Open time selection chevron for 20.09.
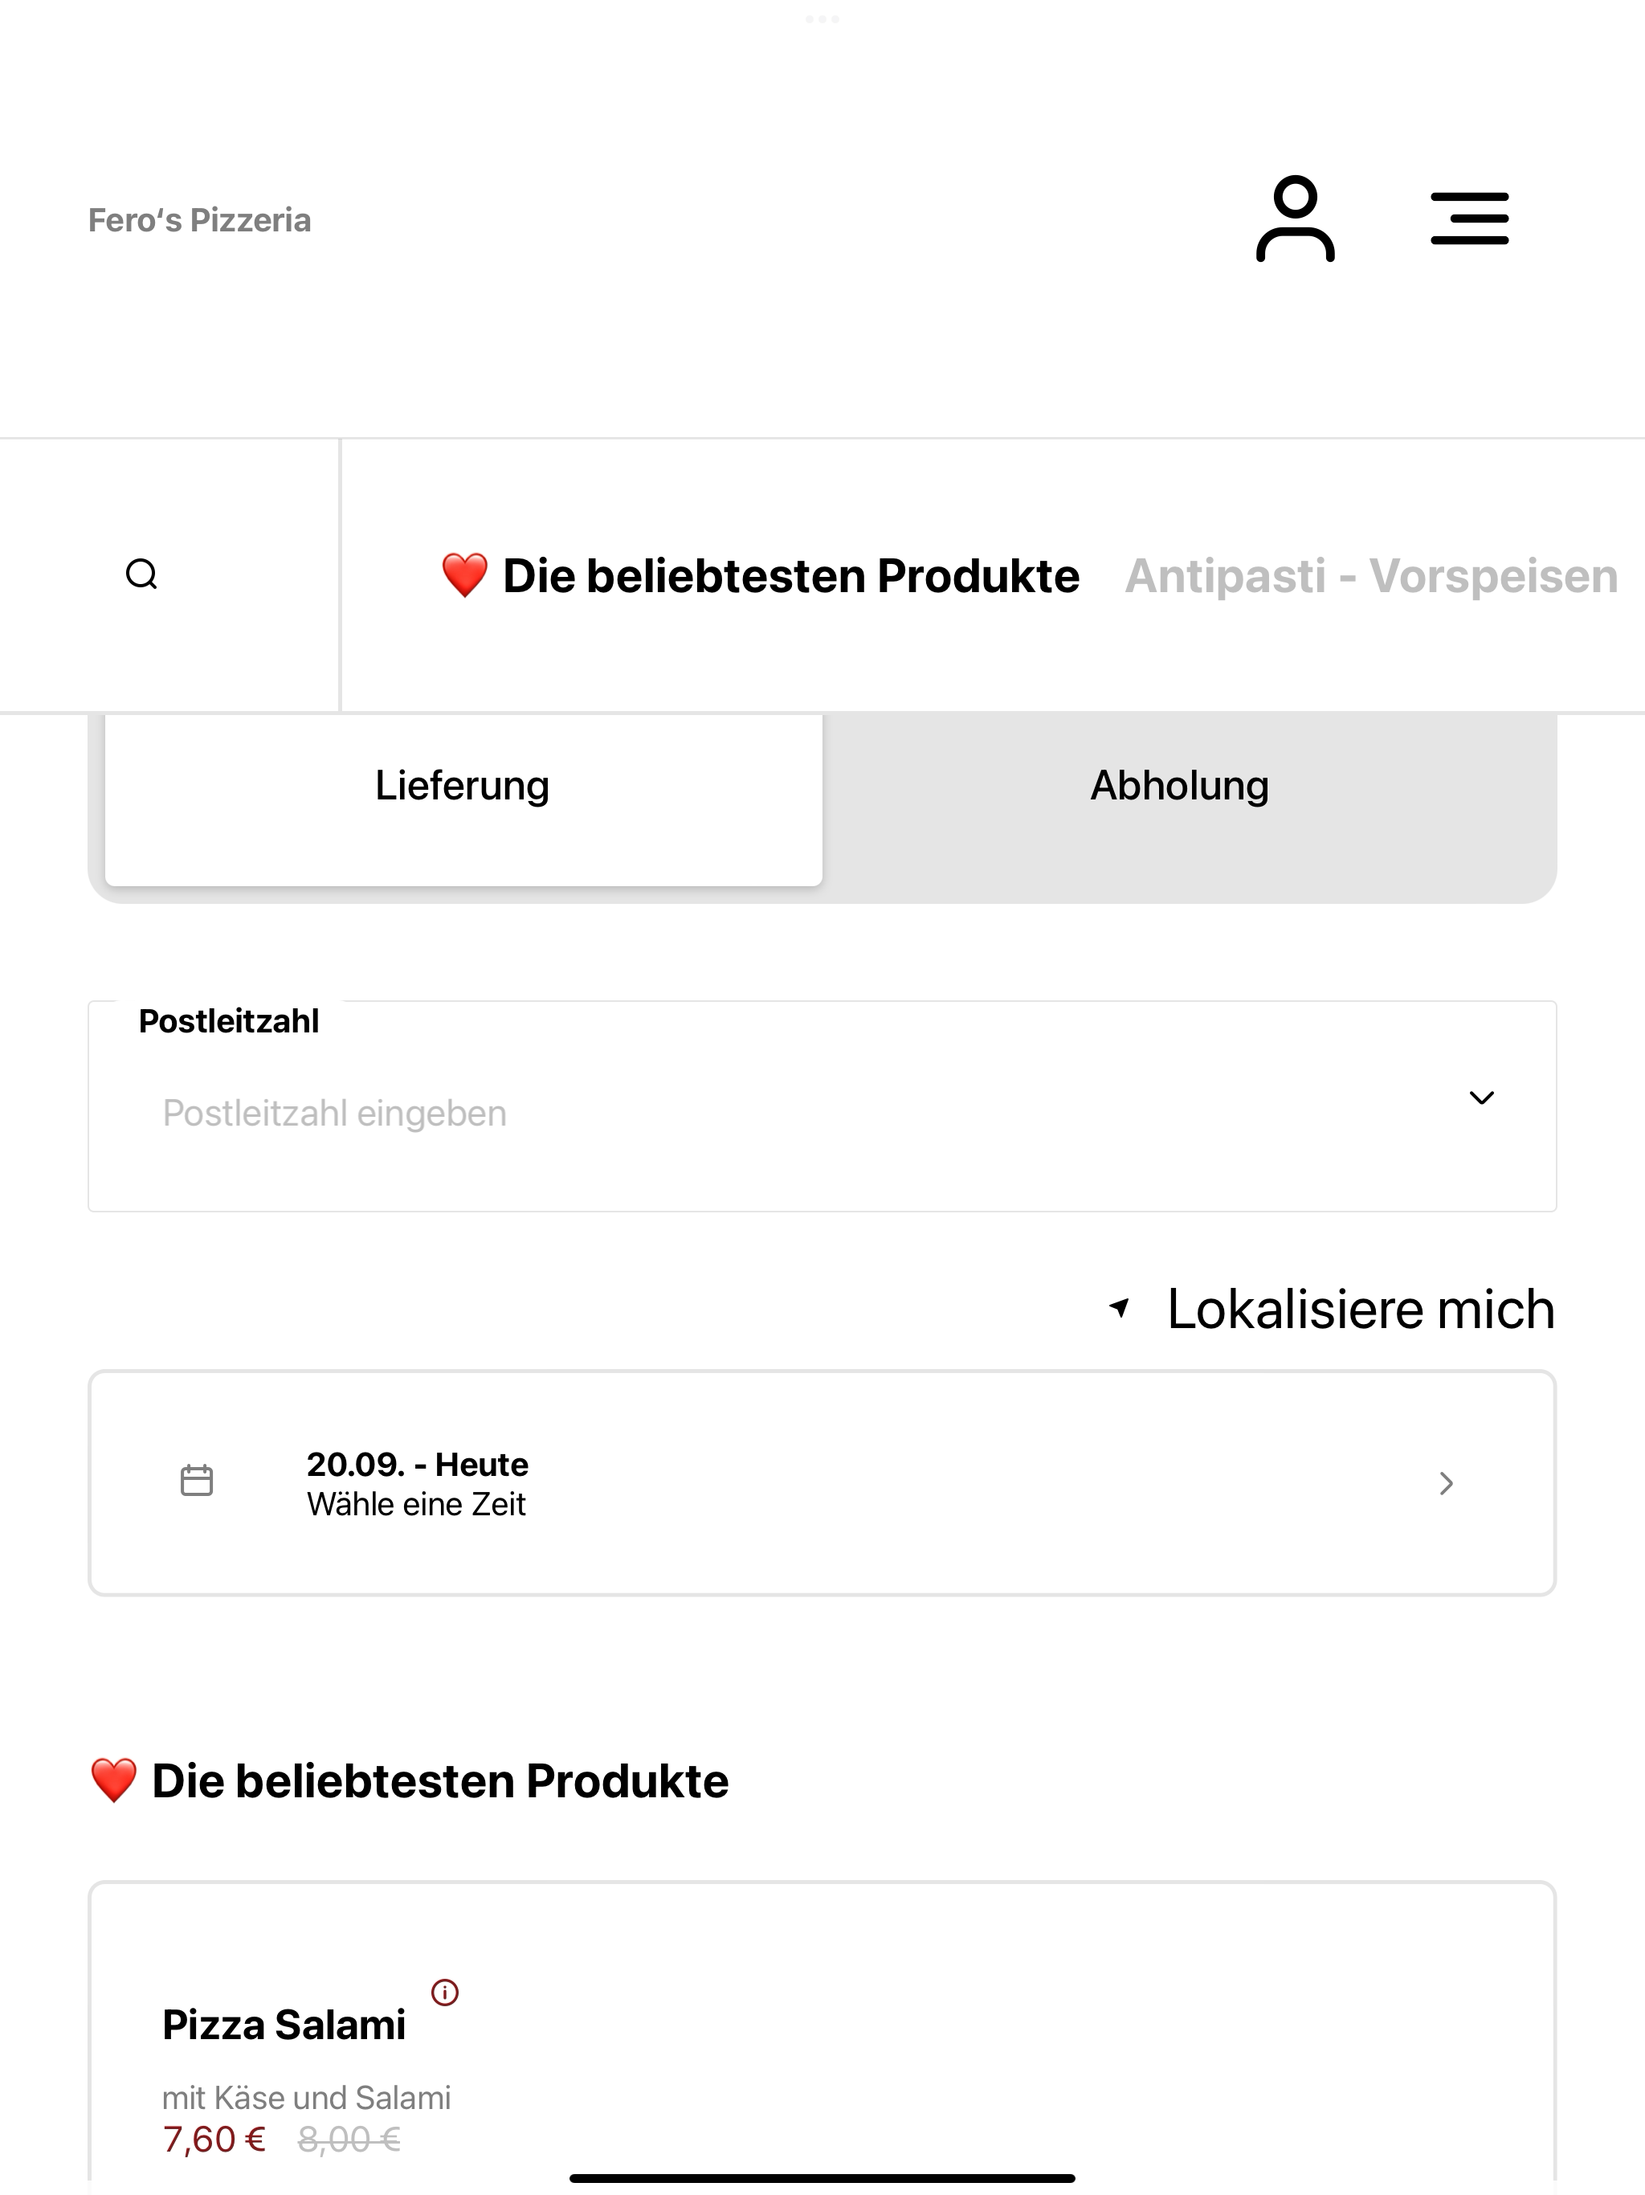The image size is (1645, 2195). click(x=1447, y=1483)
